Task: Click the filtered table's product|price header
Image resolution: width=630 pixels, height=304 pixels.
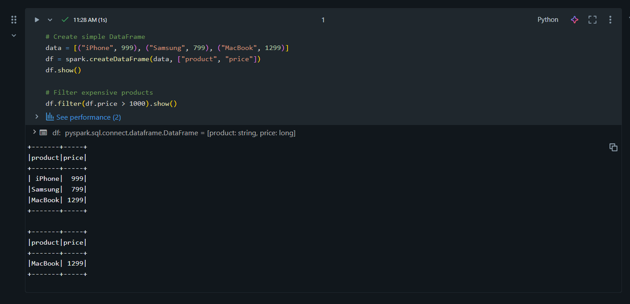Action: click(57, 242)
